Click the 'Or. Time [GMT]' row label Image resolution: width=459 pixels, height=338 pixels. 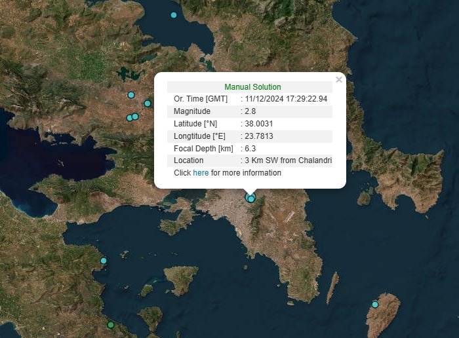[201, 99]
